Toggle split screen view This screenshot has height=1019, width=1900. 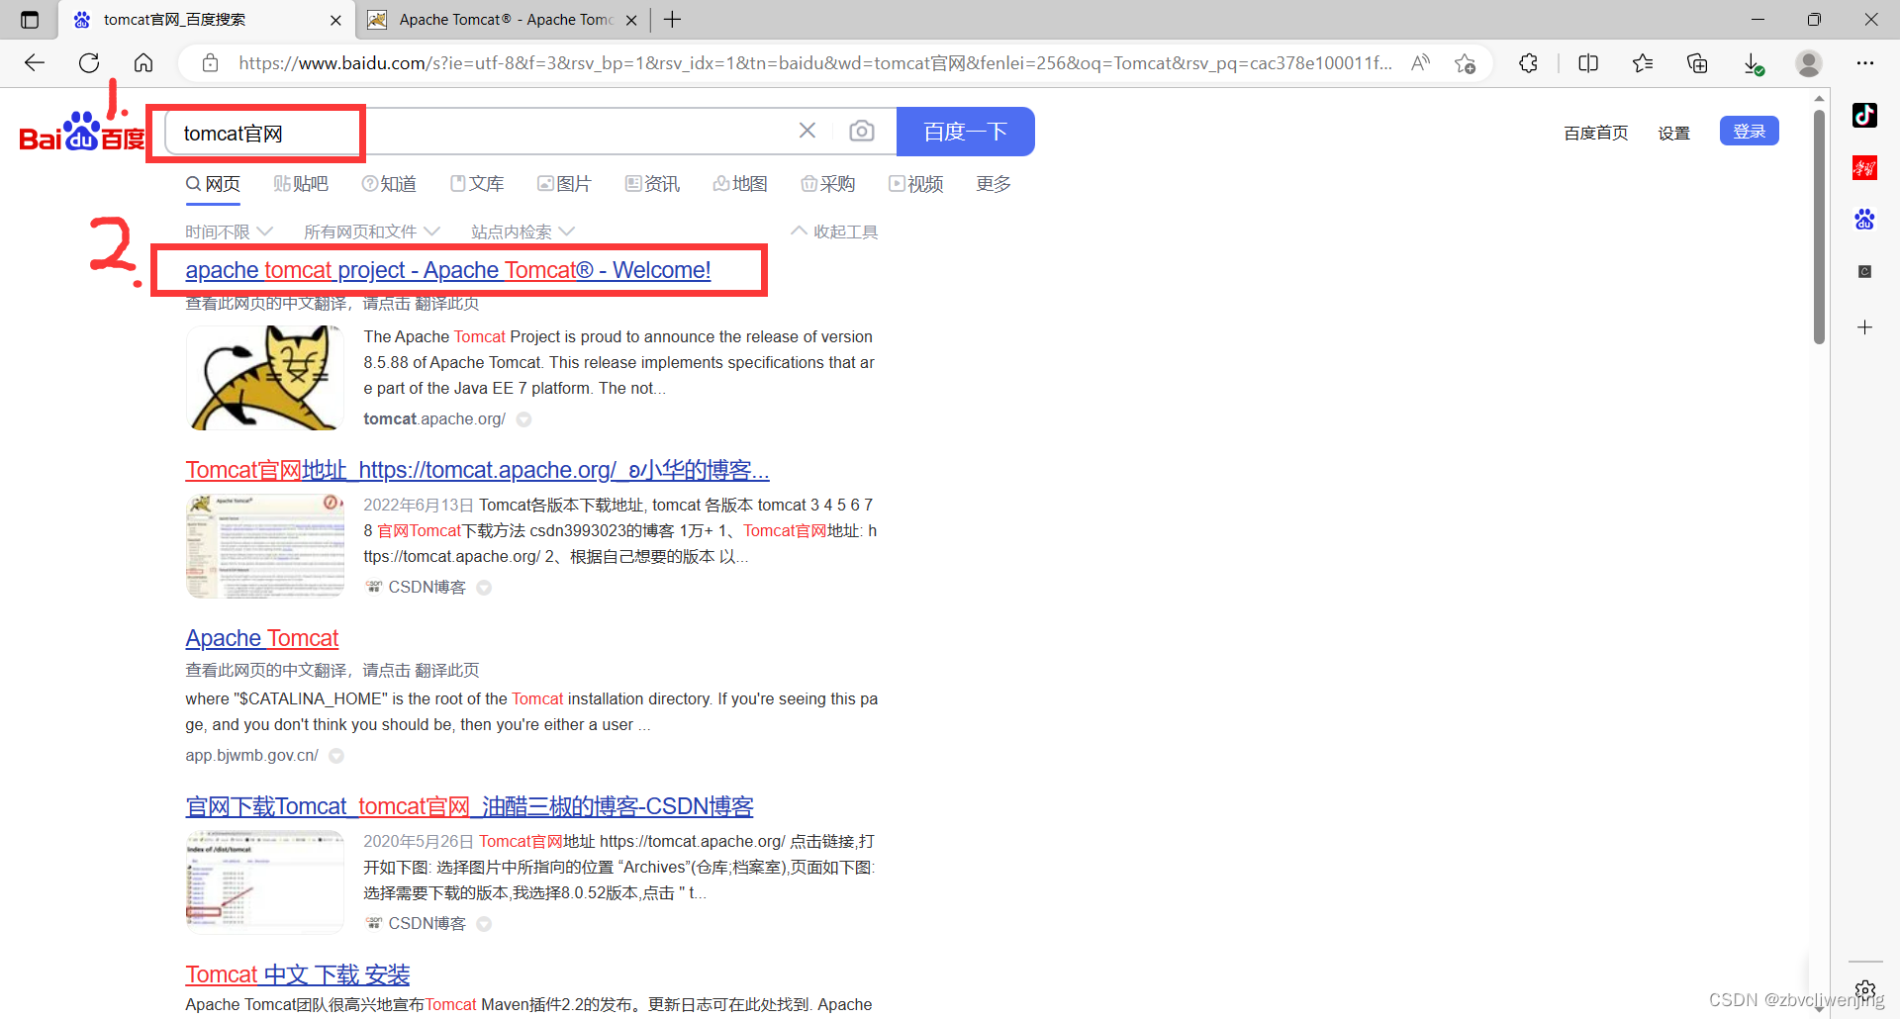[1588, 63]
